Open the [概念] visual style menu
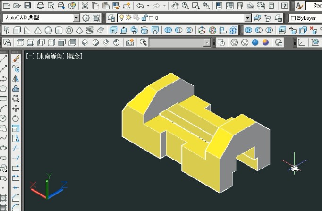The image size is (322, 211). (x=74, y=56)
